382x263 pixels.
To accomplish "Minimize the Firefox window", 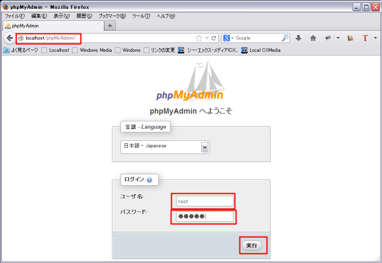I will pos(357,7).
